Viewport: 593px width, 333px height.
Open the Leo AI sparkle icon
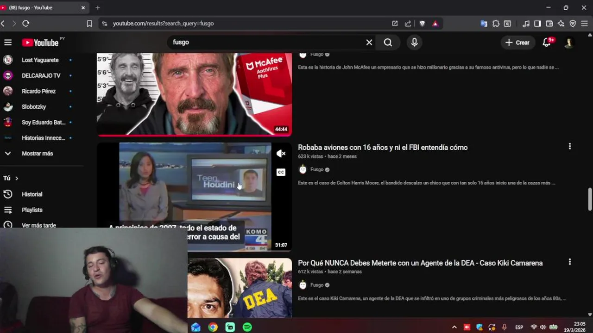click(x=561, y=23)
